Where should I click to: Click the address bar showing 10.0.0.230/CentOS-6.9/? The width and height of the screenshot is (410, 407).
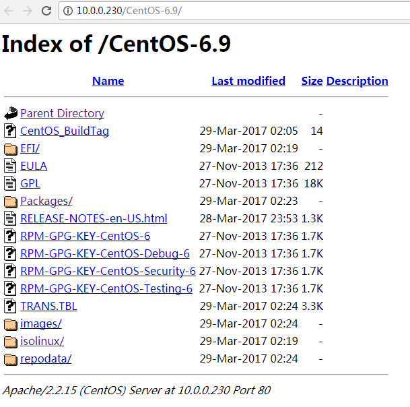click(234, 11)
